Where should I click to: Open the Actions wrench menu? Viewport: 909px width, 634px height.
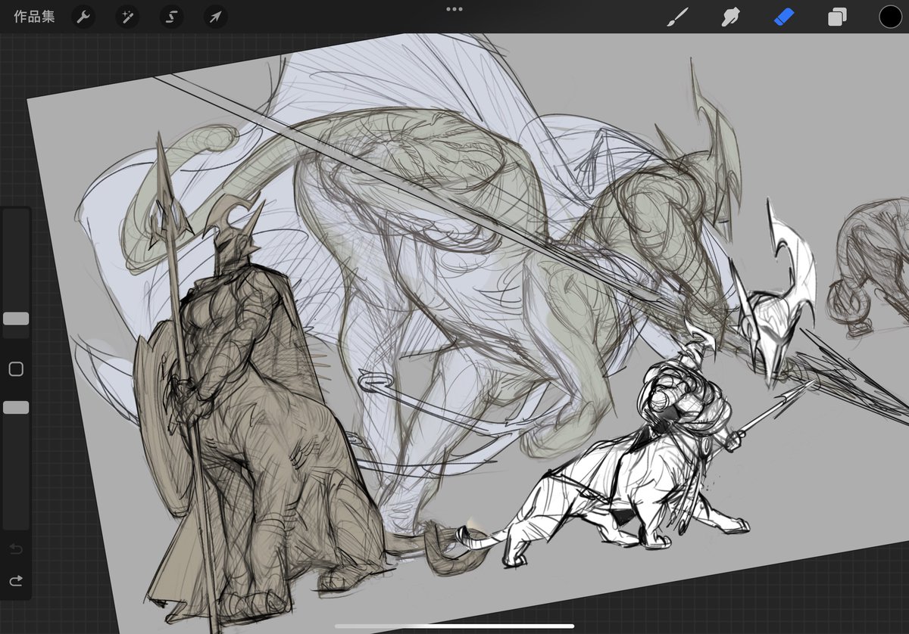[x=83, y=17]
